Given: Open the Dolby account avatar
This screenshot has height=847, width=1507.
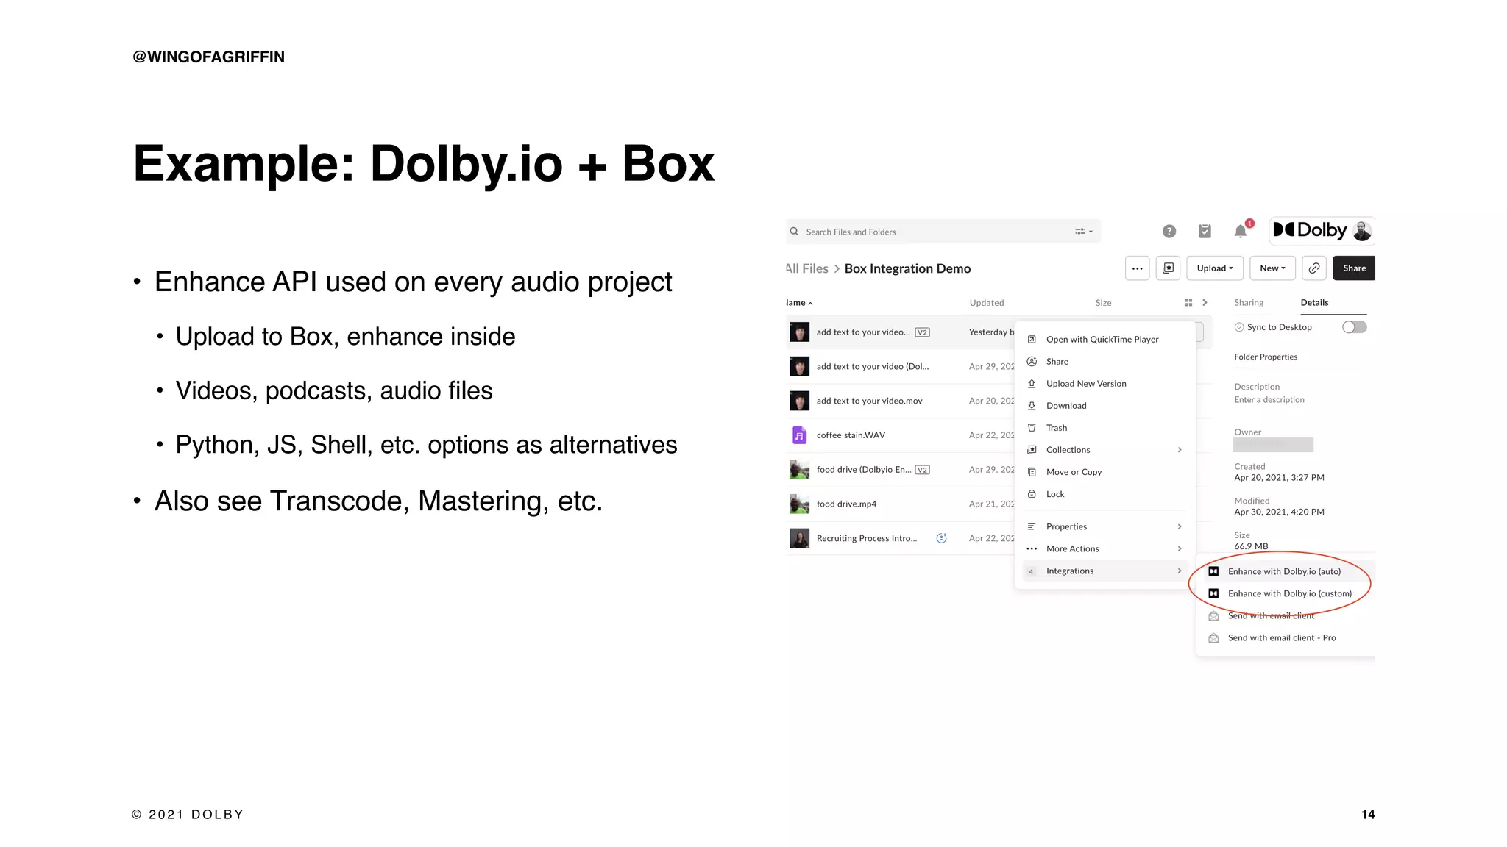Looking at the screenshot, I should (x=1362, y=231).
